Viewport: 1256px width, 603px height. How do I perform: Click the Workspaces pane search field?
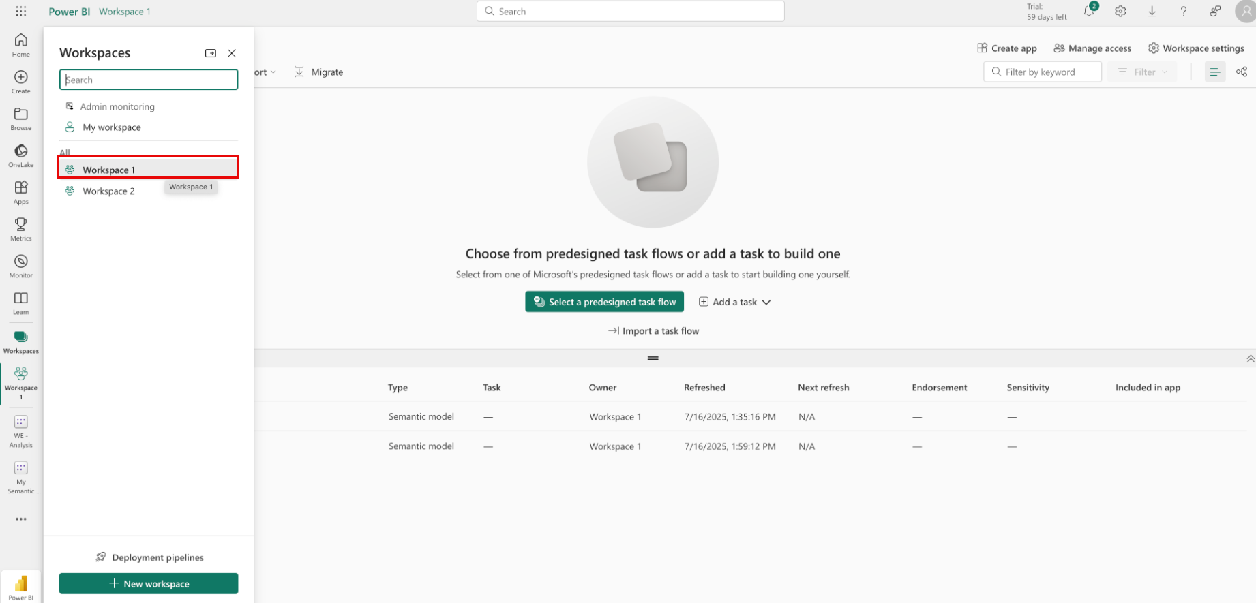[x=149, y=80]
